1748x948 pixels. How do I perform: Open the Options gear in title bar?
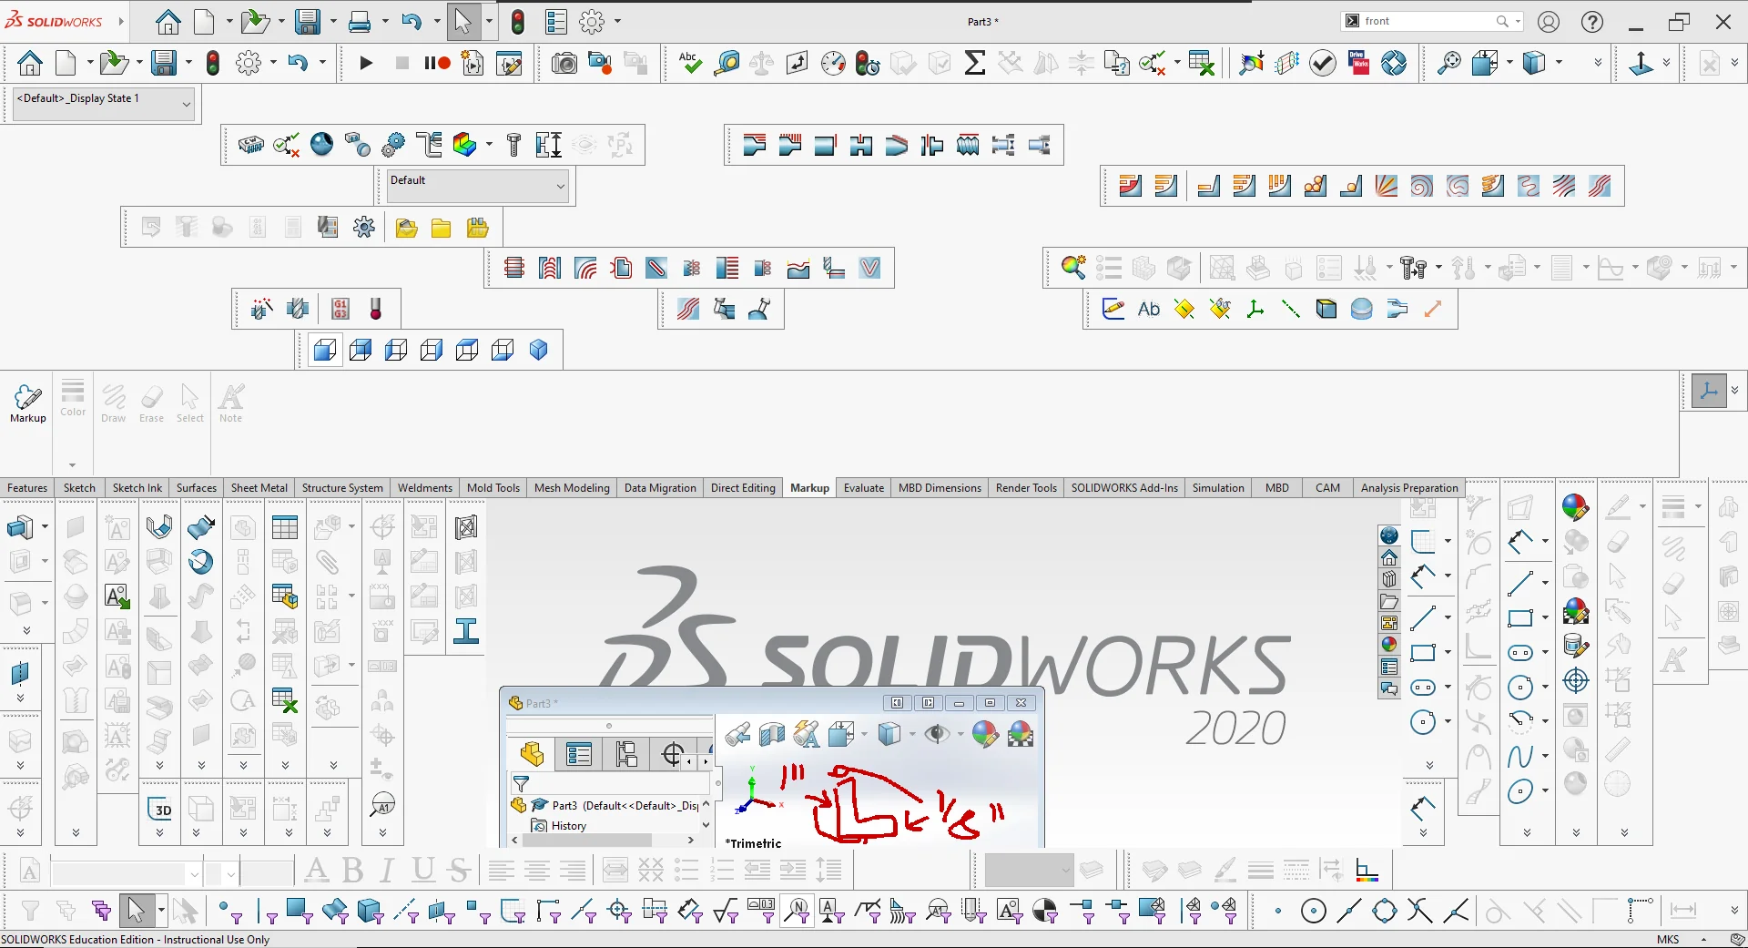592,22
